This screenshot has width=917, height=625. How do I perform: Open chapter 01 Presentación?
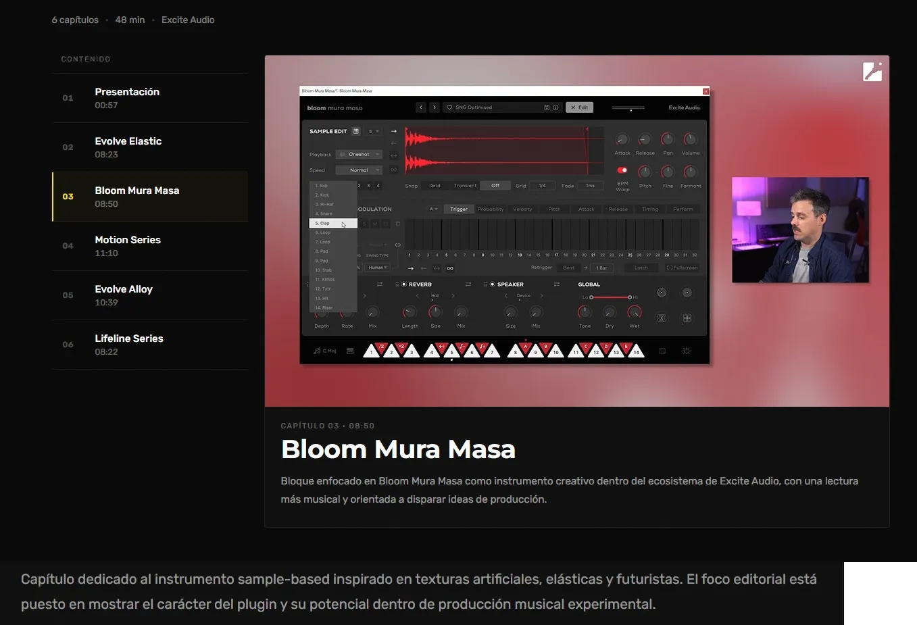[x=150, y=98]
